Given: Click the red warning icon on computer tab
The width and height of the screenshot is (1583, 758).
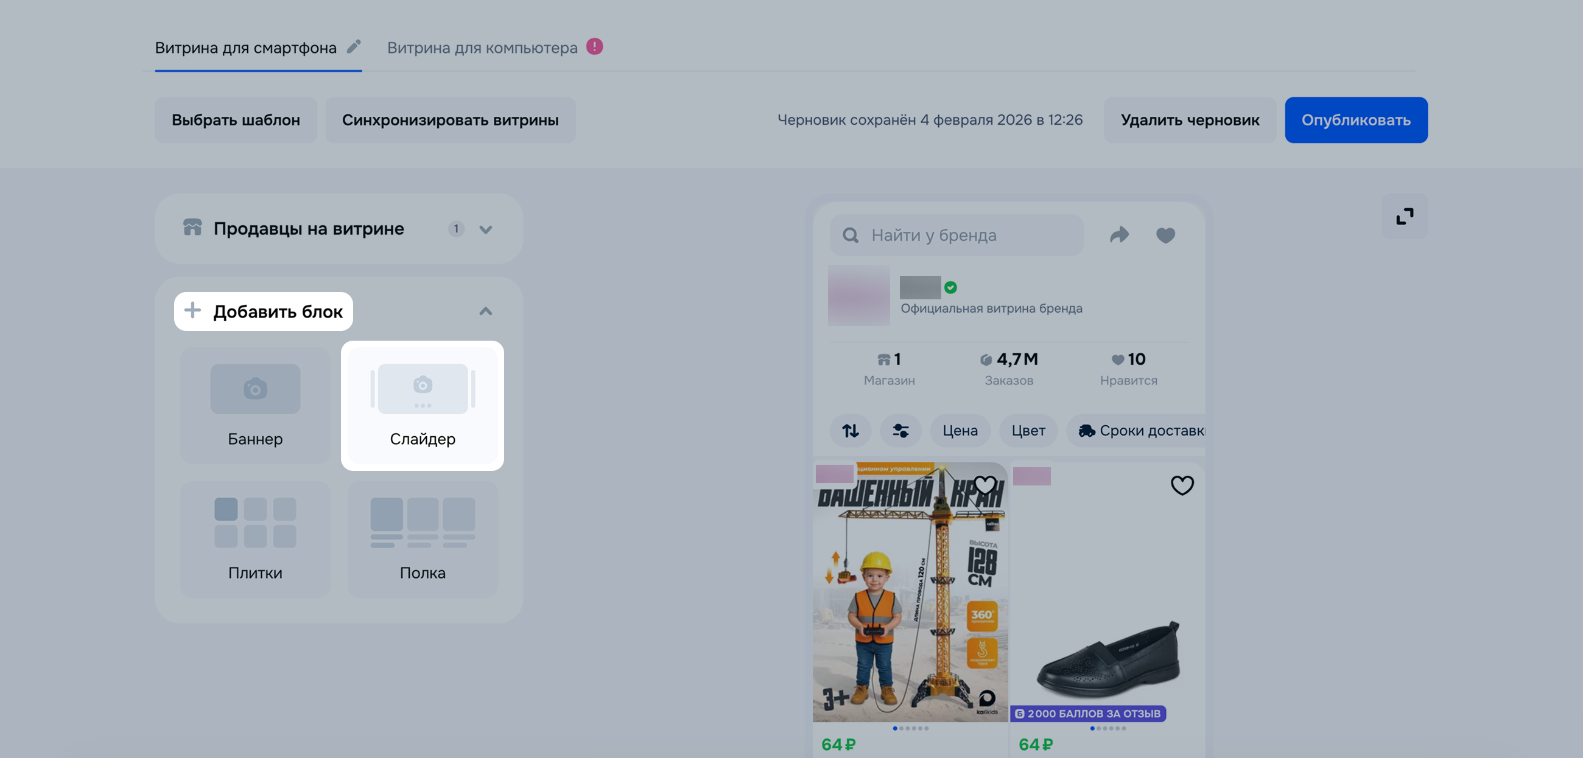Looking at the screenshot, I should click(594, 47).
